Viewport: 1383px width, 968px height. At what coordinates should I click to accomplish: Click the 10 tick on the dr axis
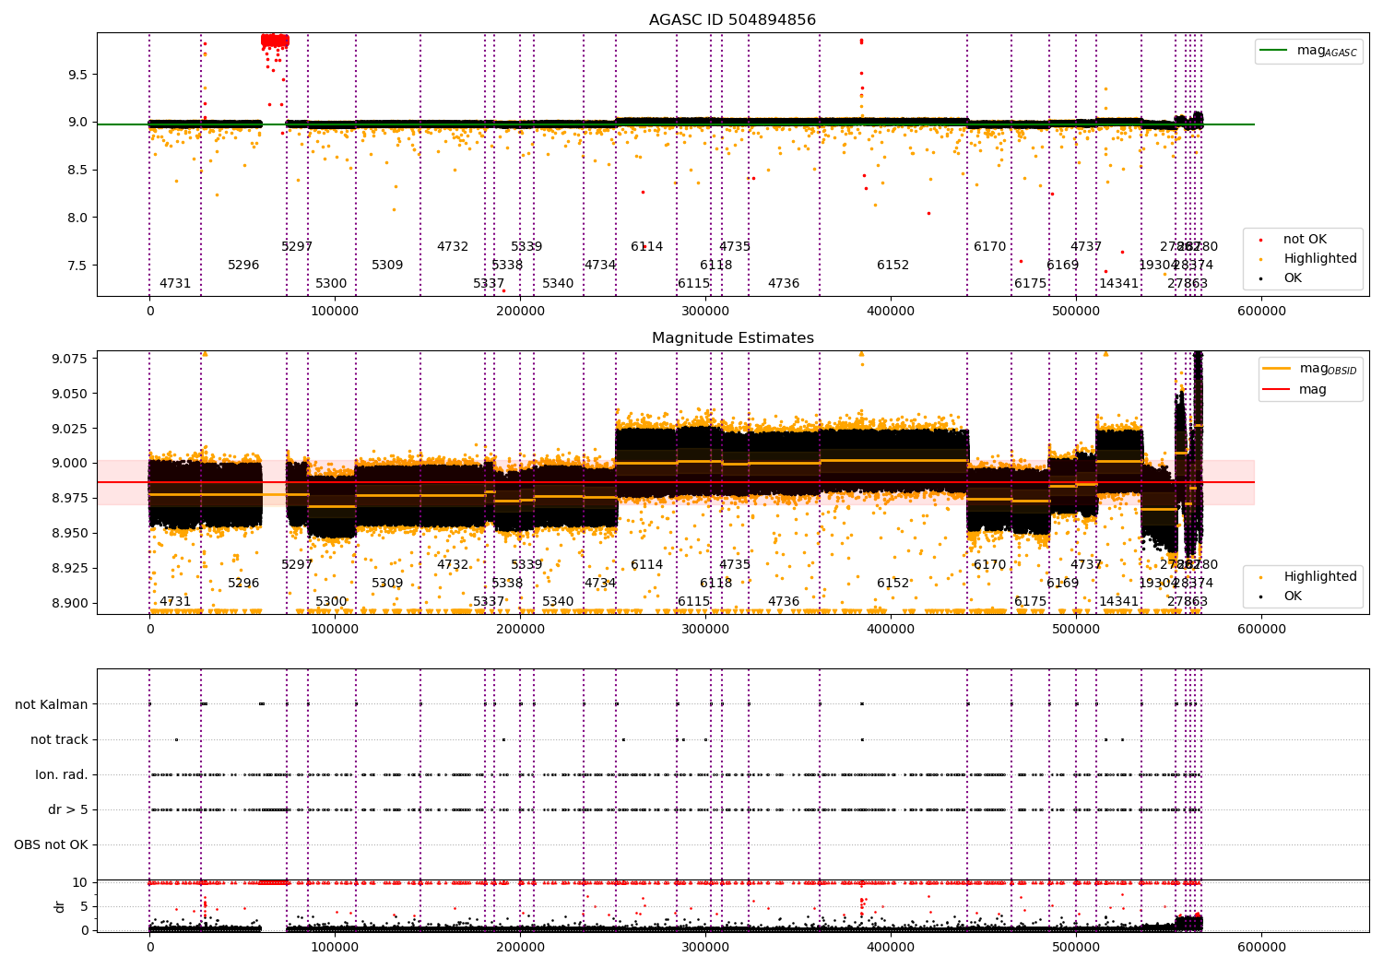[80, 882]
